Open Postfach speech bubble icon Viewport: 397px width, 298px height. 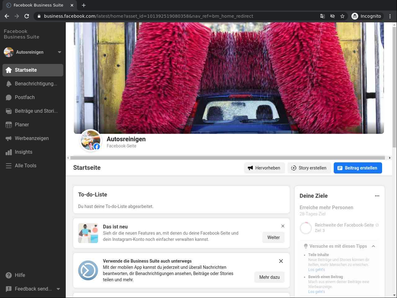point(9,97)
